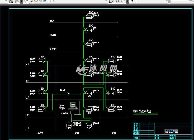Select the 1F floor label

coord(27,115)
